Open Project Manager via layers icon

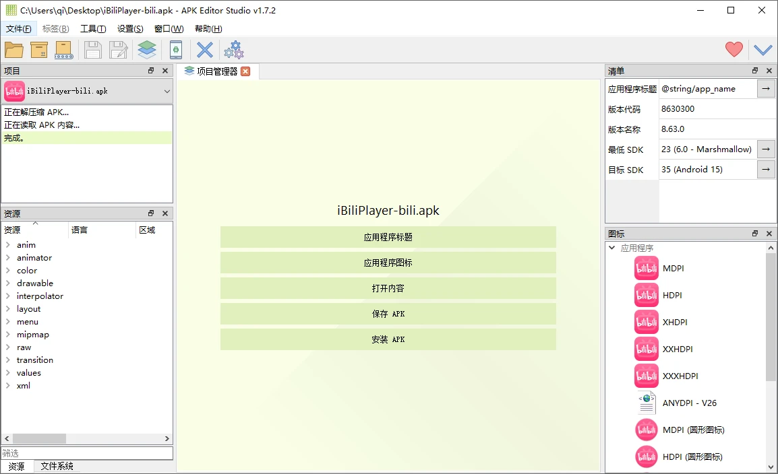[147, 50]
